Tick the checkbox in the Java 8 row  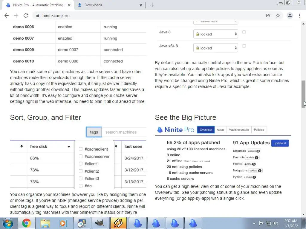coord(244,32)
